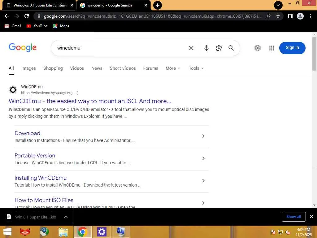
Task: Close the downloads bar
Action: pos(311,217)
